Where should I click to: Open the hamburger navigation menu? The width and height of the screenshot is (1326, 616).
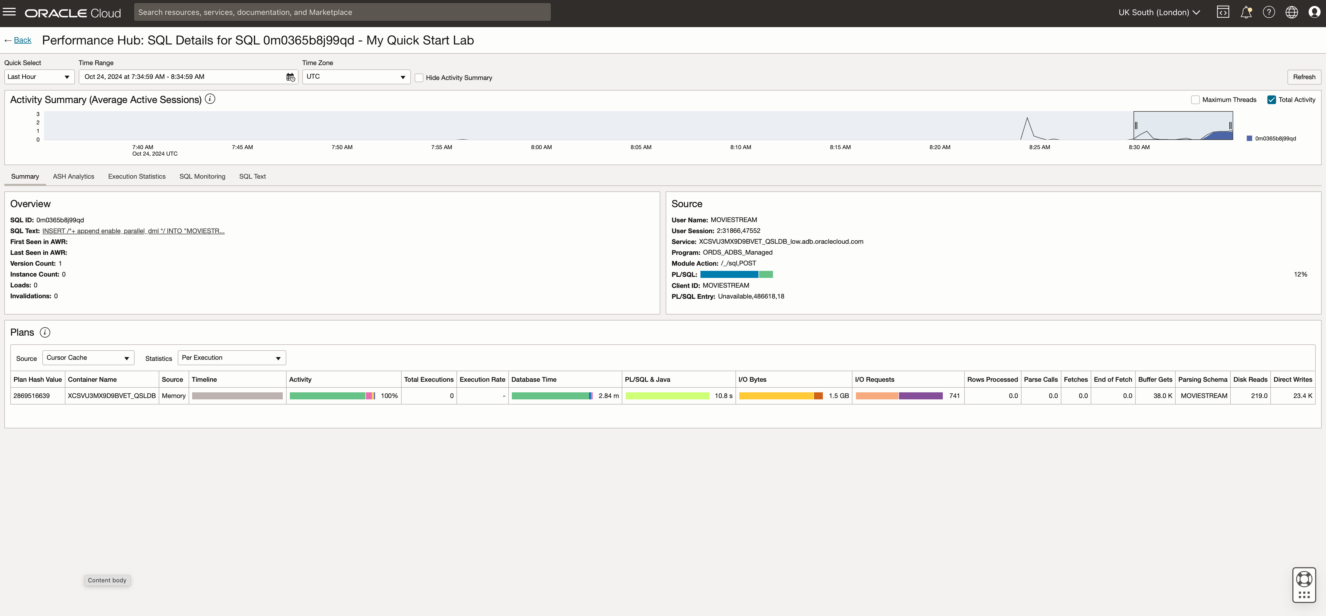click(9, 12)
